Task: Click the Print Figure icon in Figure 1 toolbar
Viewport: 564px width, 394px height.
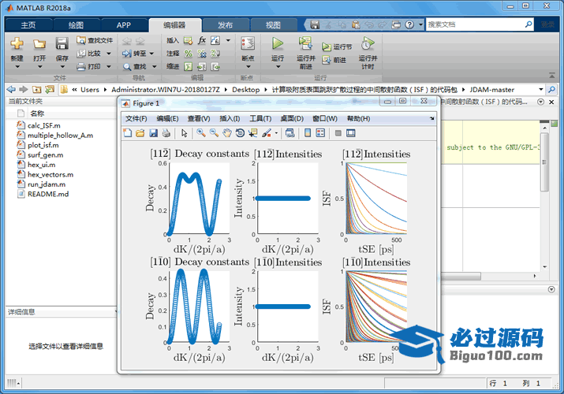Action: point(166,133)
